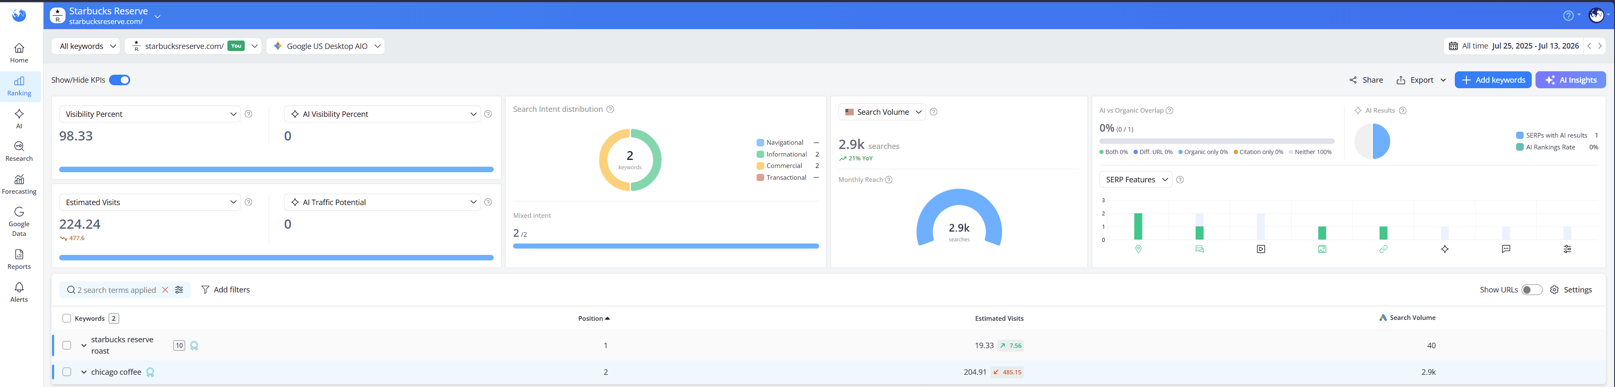Go to next date range arrow
The height and width of the screenshot is (387, 1615).
tap(1600, 46)
